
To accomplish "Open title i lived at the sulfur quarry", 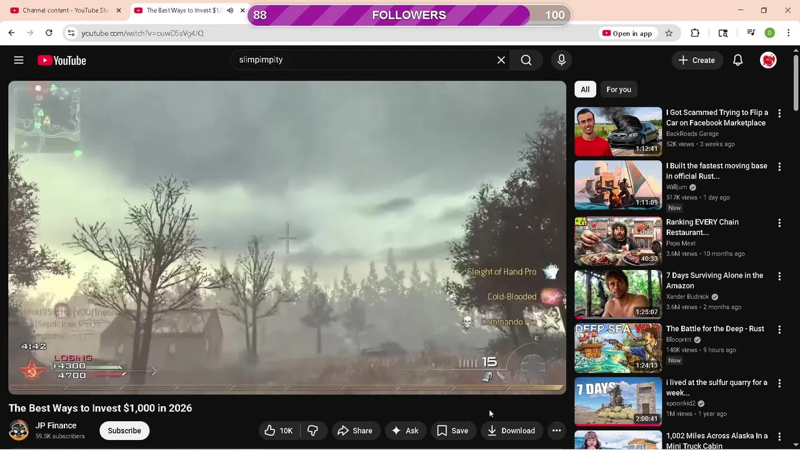I will click(x=717, y=387).
